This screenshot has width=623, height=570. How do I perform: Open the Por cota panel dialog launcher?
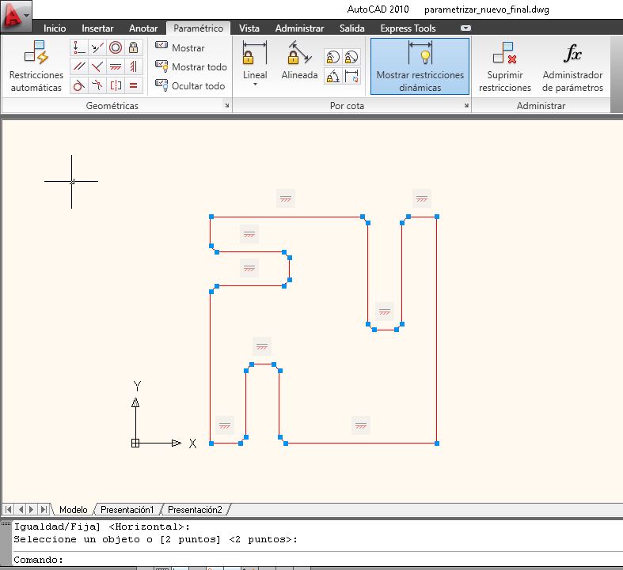tap(466, 105)
